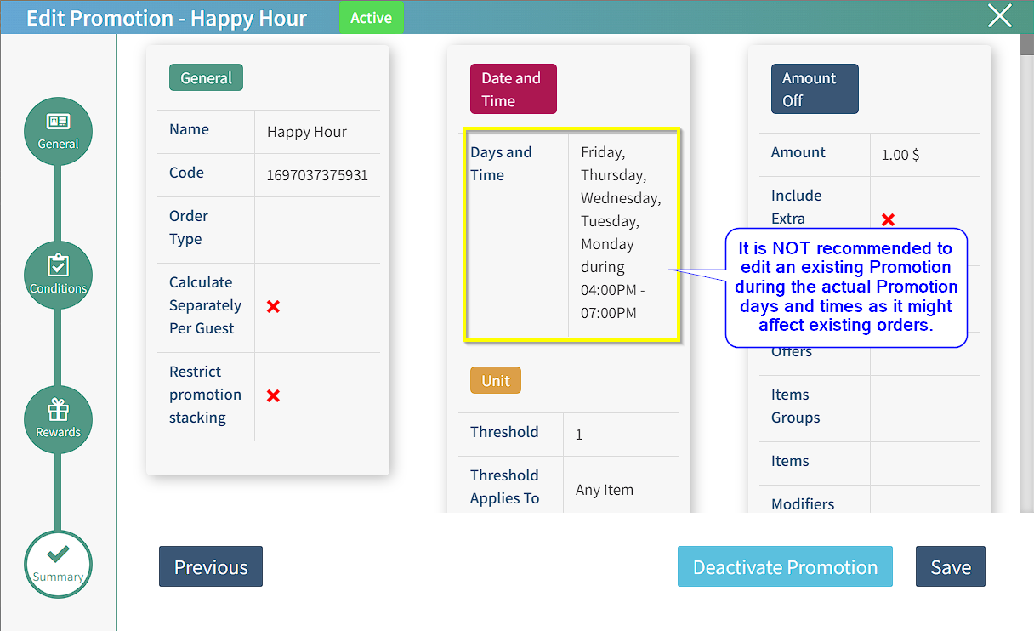
Task: Click the promotion code 1697037375931
Action: click(317, 175)
